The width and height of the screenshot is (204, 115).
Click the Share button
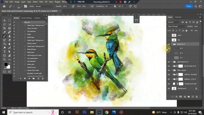(x=189, y=6)
